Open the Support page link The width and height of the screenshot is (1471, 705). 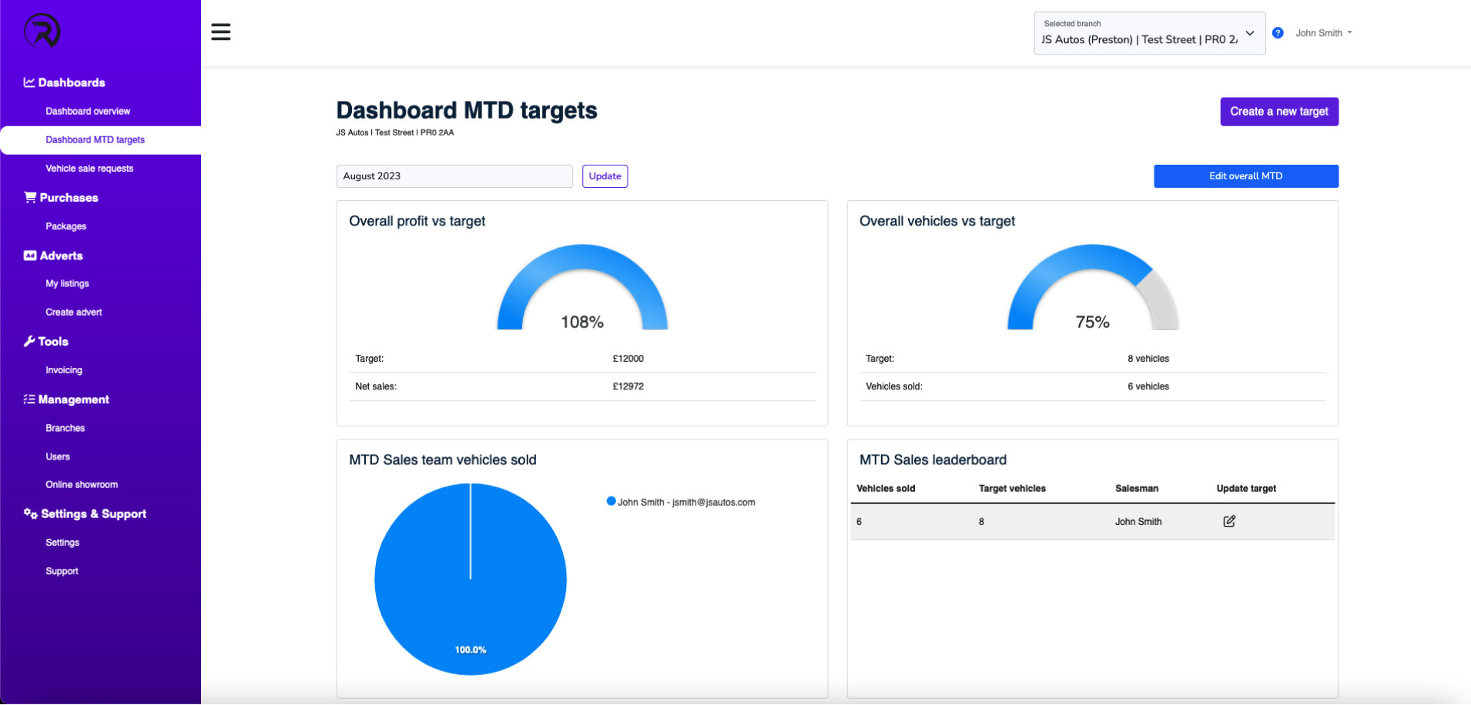62,570
